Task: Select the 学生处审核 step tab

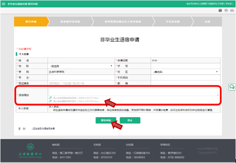Action: tap(173, 22)
